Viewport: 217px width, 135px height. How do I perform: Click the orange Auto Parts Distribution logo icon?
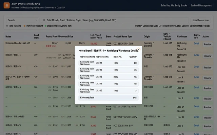[x=7, y=5]
